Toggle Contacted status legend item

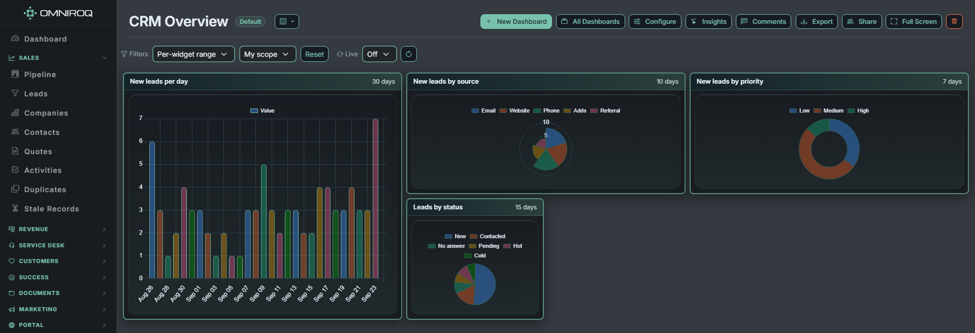coord(487,236)
